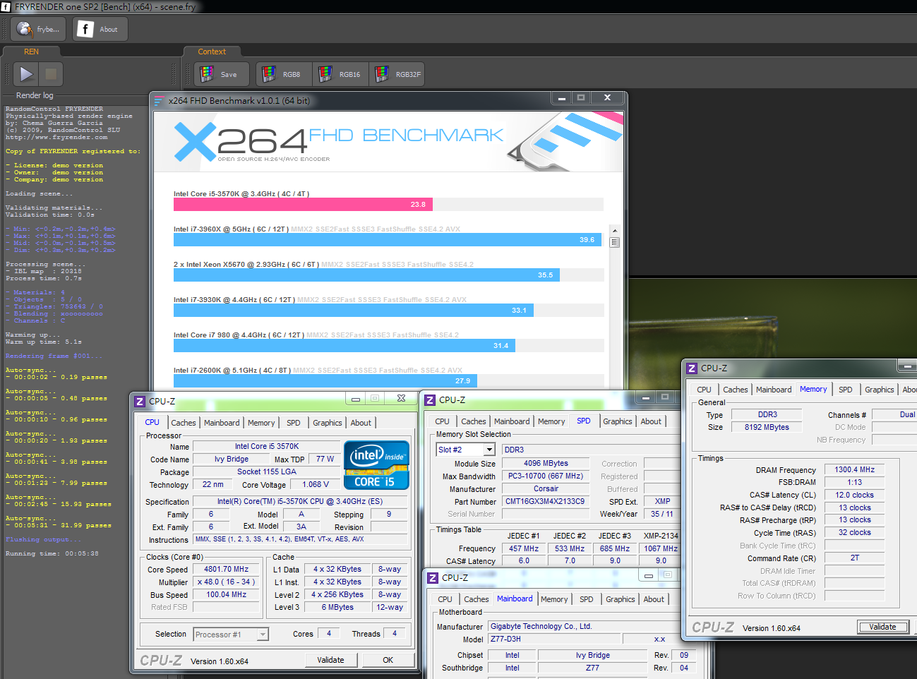Open Memory tab in CPU-Z processor window
This screenshot has width=917, height=679.
(x=261, y=423)
